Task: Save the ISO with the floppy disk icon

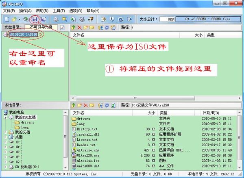Action: (35, 19)
